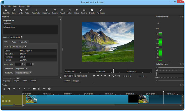Select the Video properties tab
Screen dimensions: 185x111
tap(6, 42)
